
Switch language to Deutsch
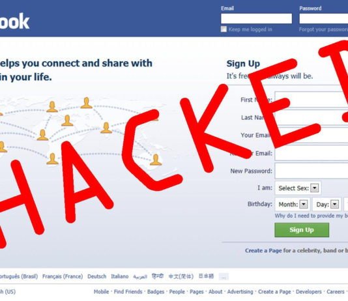(x=96, y=276)
